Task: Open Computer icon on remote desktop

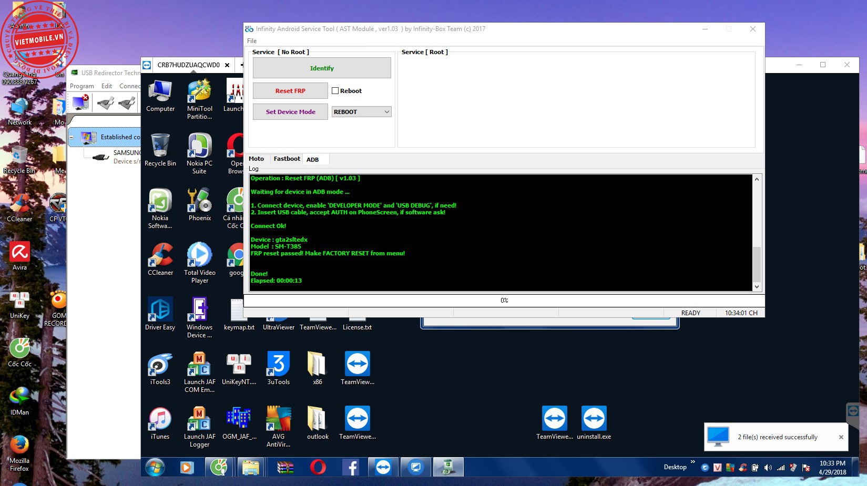Action: (x=160, y=96)
